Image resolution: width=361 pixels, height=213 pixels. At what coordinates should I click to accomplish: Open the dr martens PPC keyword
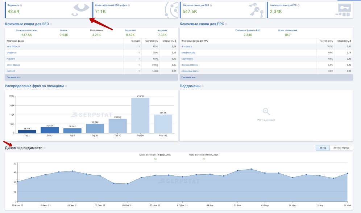pos(186,46)
